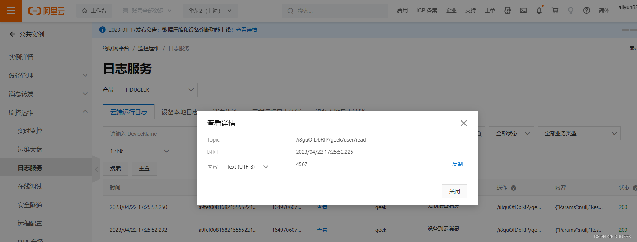Open the shopping cart

[x=555, y=11]
